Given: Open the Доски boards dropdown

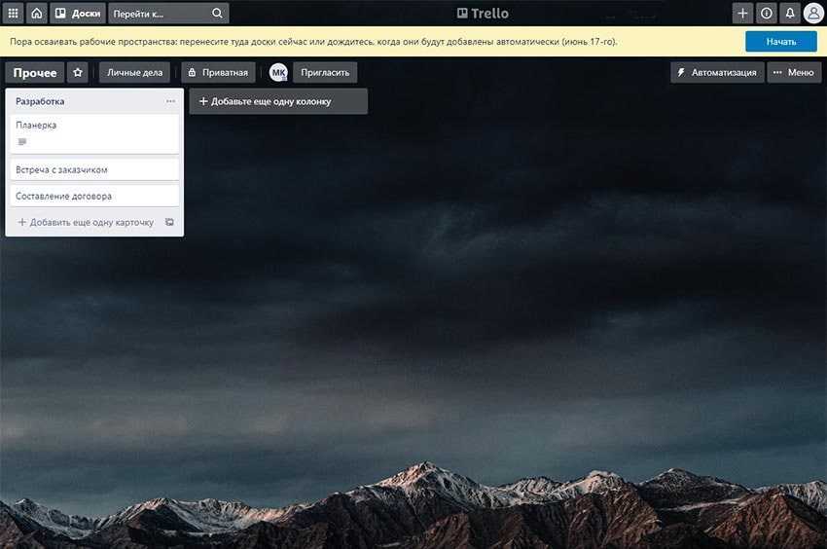Looking at the screenshot, I should pos(77,14).
